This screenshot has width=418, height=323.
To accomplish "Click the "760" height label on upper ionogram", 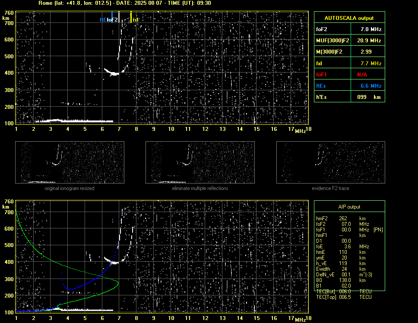I will coord(9,13).
